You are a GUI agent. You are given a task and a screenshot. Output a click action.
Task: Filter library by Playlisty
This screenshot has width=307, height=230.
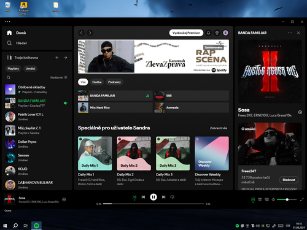14,69
